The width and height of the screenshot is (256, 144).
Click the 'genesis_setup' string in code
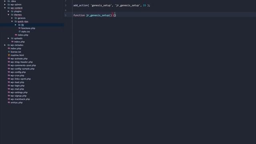coord(101,5)
